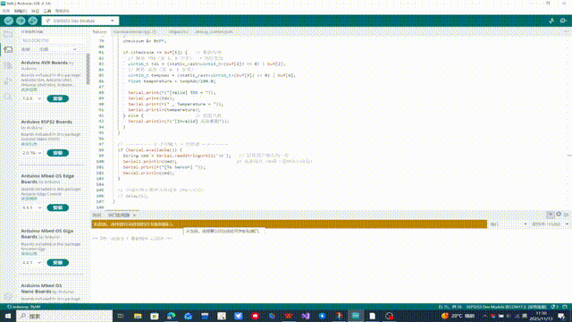572x322 pixels.
Task: Open More info link for Arduino AVR Boards
Action: (29, 89)
